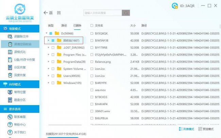221x138 pixels.
Task: Open 关于我们 about page
Action: pos(17,132)
